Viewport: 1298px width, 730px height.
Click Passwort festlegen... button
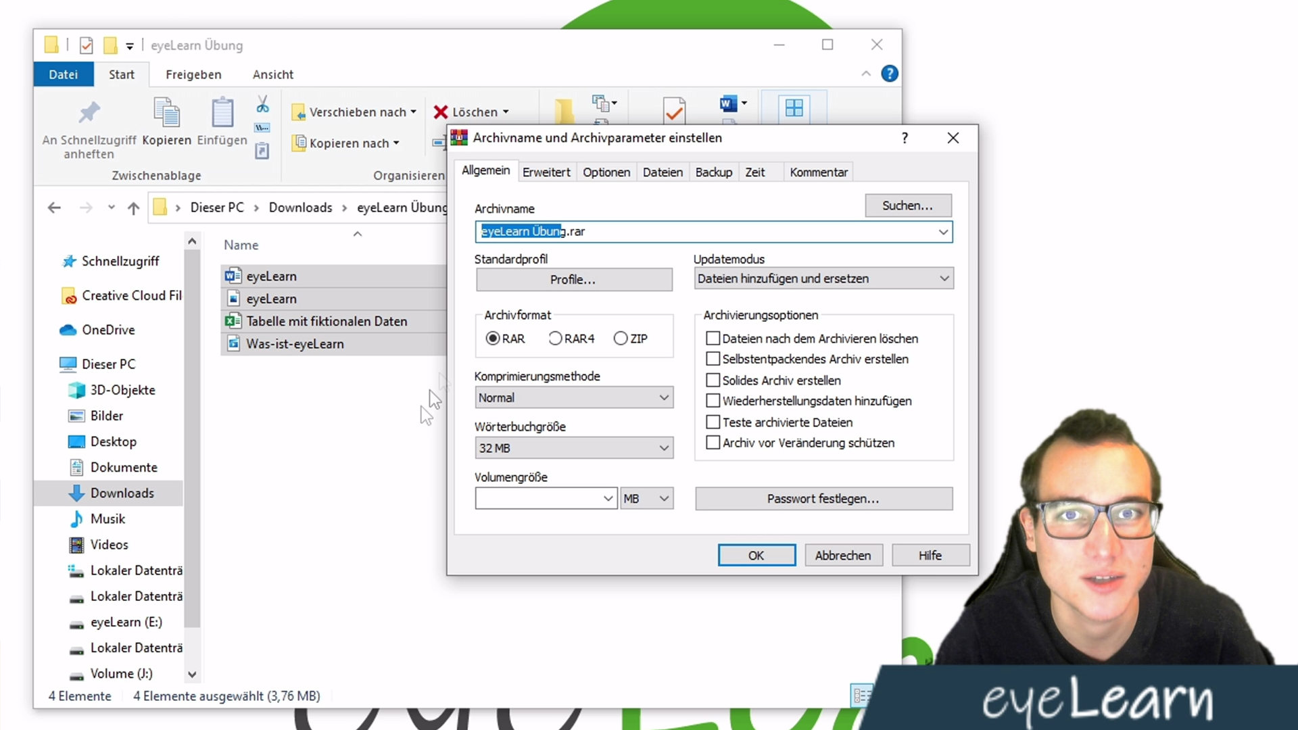823,499
